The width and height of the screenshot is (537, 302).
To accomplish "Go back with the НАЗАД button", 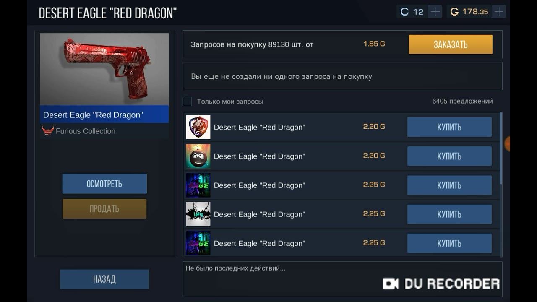I will (104, 279).
